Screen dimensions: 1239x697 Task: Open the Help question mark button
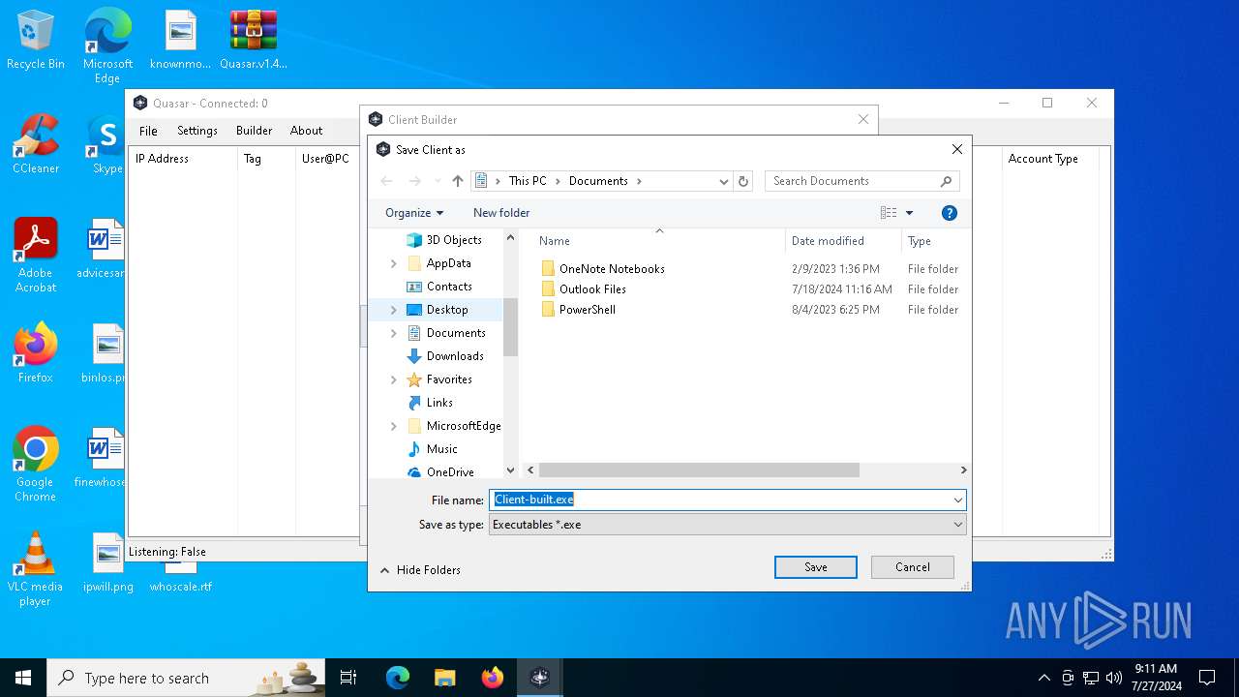point(950,213)
